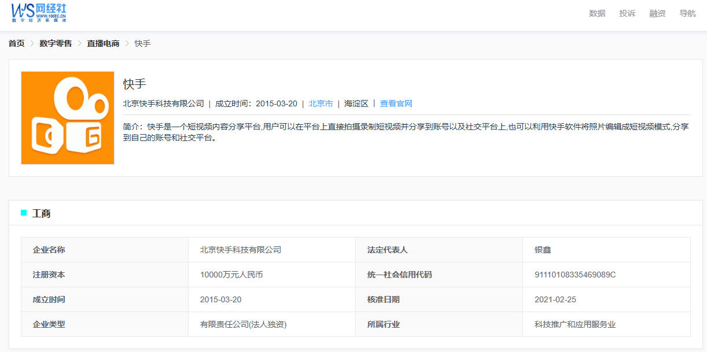
Task: Click the 快手 breadcrumb item
Action: click(x=142, y=43)
